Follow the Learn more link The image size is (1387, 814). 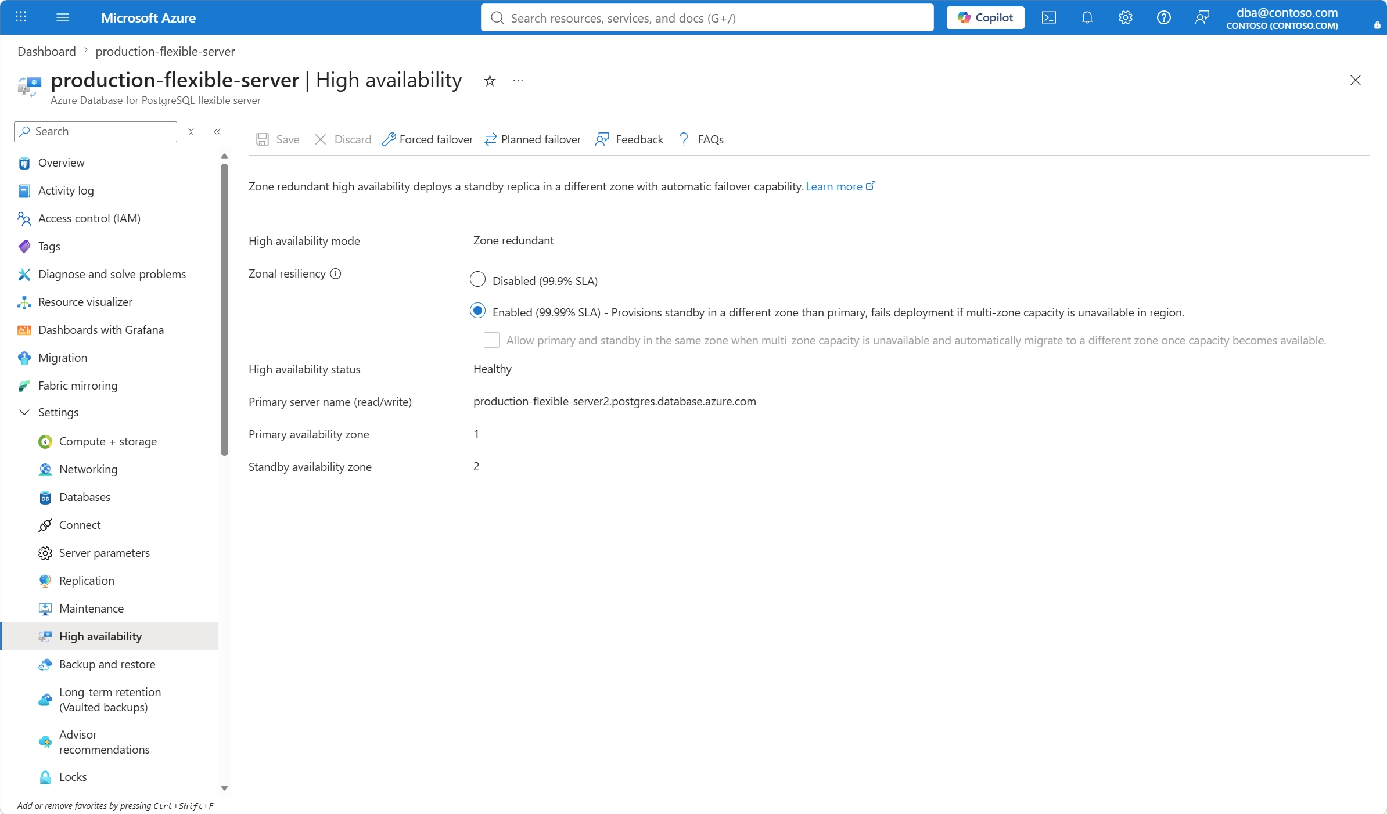coord(840,186)
